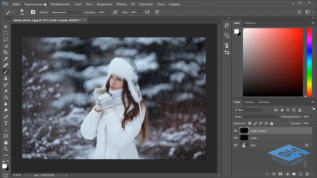Image resolution: width=317 pixels, height=178 pixels.
Task: Select the Quick Selection tool
Action: pos(5,46)
